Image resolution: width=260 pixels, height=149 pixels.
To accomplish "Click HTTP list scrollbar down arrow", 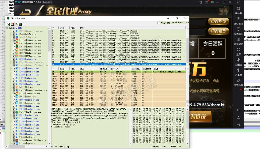I will point(188,65).
